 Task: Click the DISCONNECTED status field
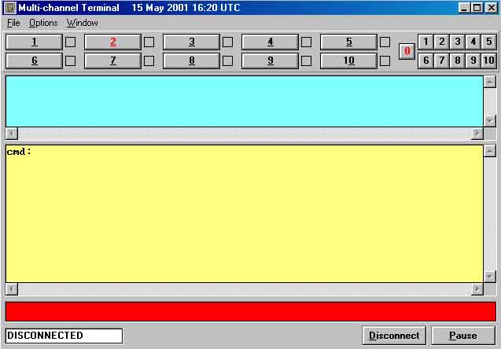[x=64, y=336]
